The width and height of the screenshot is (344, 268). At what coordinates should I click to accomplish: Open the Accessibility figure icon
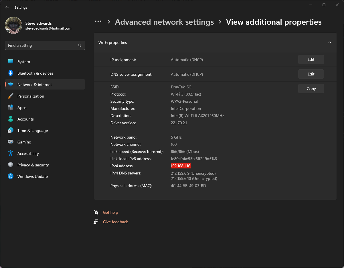pyautogui.click(x=11, y=154)
